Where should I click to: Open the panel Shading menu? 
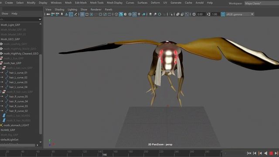[x=59, y=10]
